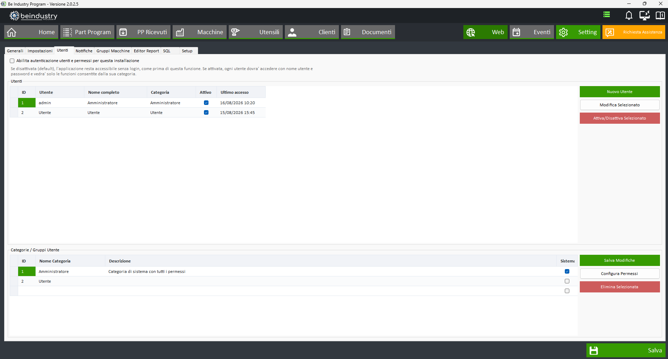
Task: Open the Notifiche tab
Action: pos(84,51)
